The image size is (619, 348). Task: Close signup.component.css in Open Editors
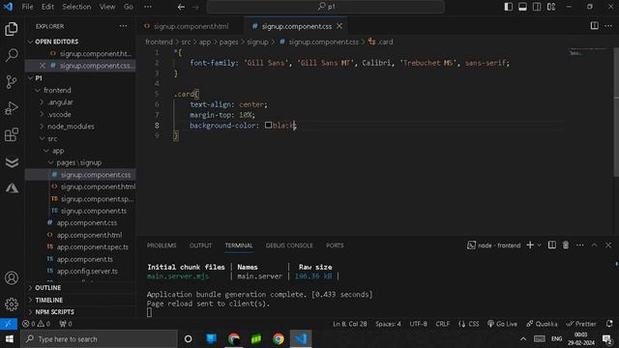(x=43, y=66)
